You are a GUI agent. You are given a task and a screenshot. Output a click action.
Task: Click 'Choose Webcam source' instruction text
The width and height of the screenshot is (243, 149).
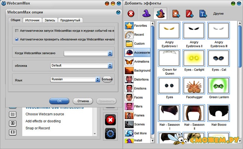(x=44, y=114)
